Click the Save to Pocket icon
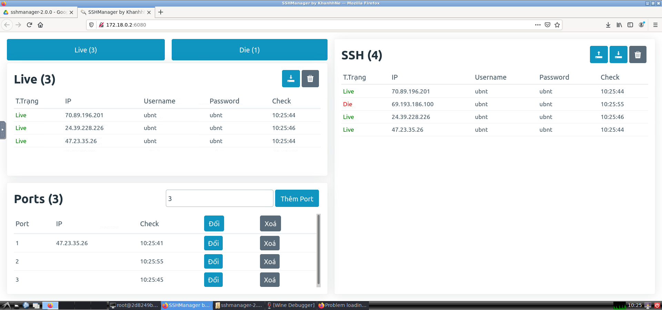The height and width of the screenshot is (310, 662). coord(548,25)
